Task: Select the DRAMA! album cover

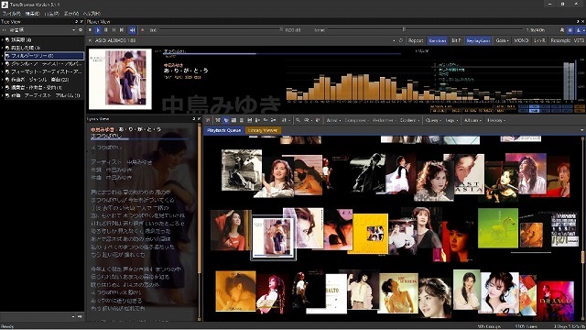Action: (x=556, y=301)
